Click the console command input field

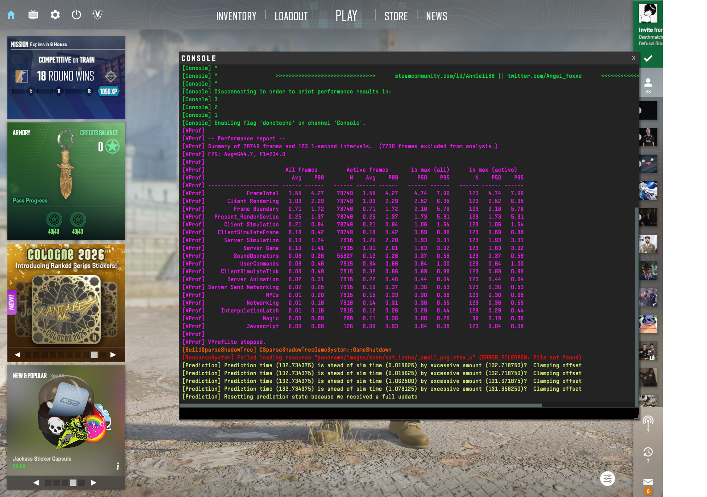tap(408, 414)
